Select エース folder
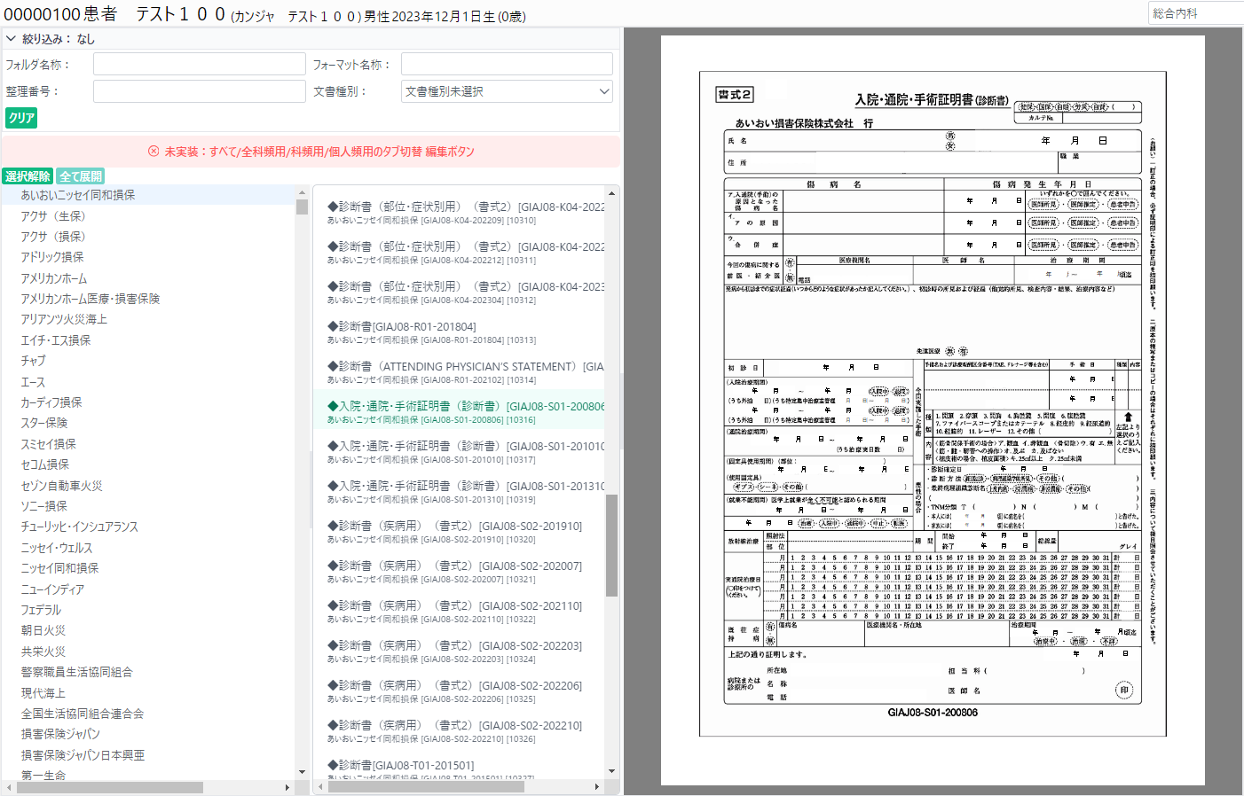1244x796 pixels. point(149,382)
